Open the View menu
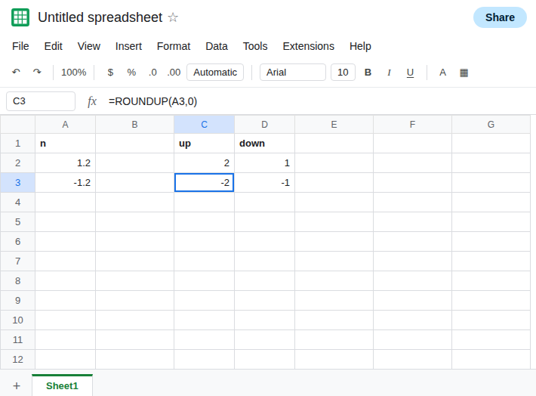Viewport: 536px width, 396px height. pos(89,46)
